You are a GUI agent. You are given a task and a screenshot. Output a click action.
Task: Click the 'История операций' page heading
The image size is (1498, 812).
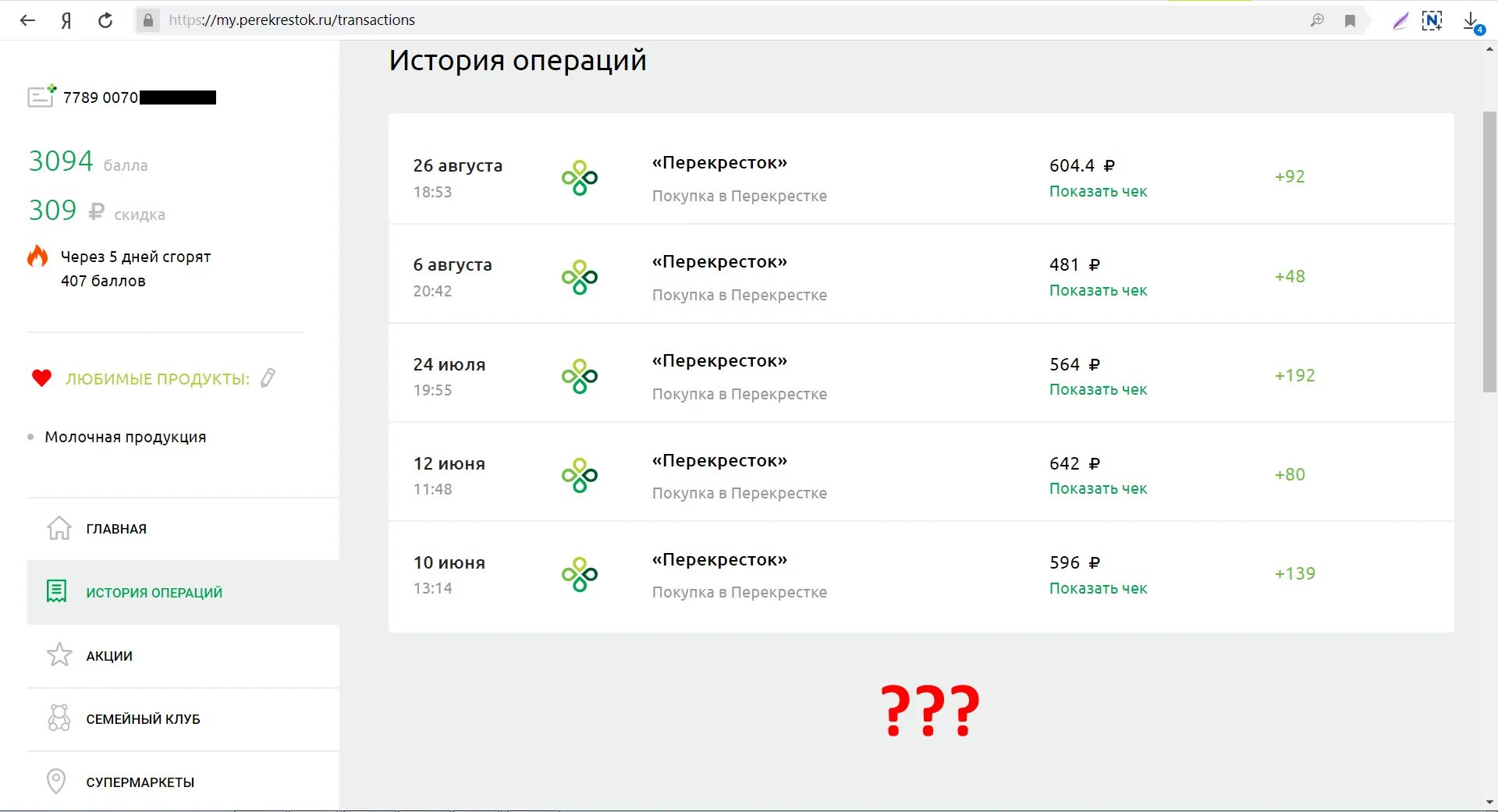tap(518, 61)
